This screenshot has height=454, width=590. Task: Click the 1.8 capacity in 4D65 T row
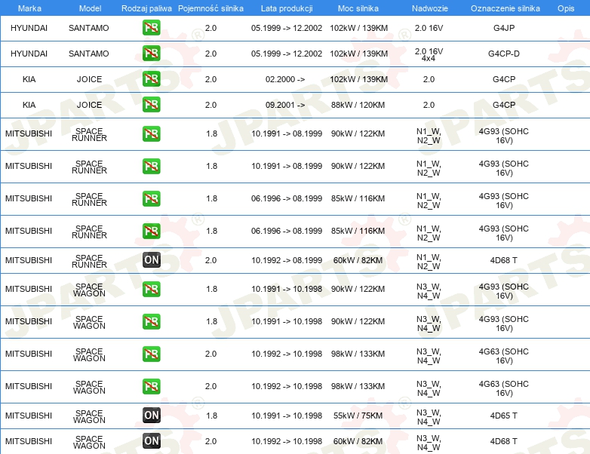click(211, 416)
